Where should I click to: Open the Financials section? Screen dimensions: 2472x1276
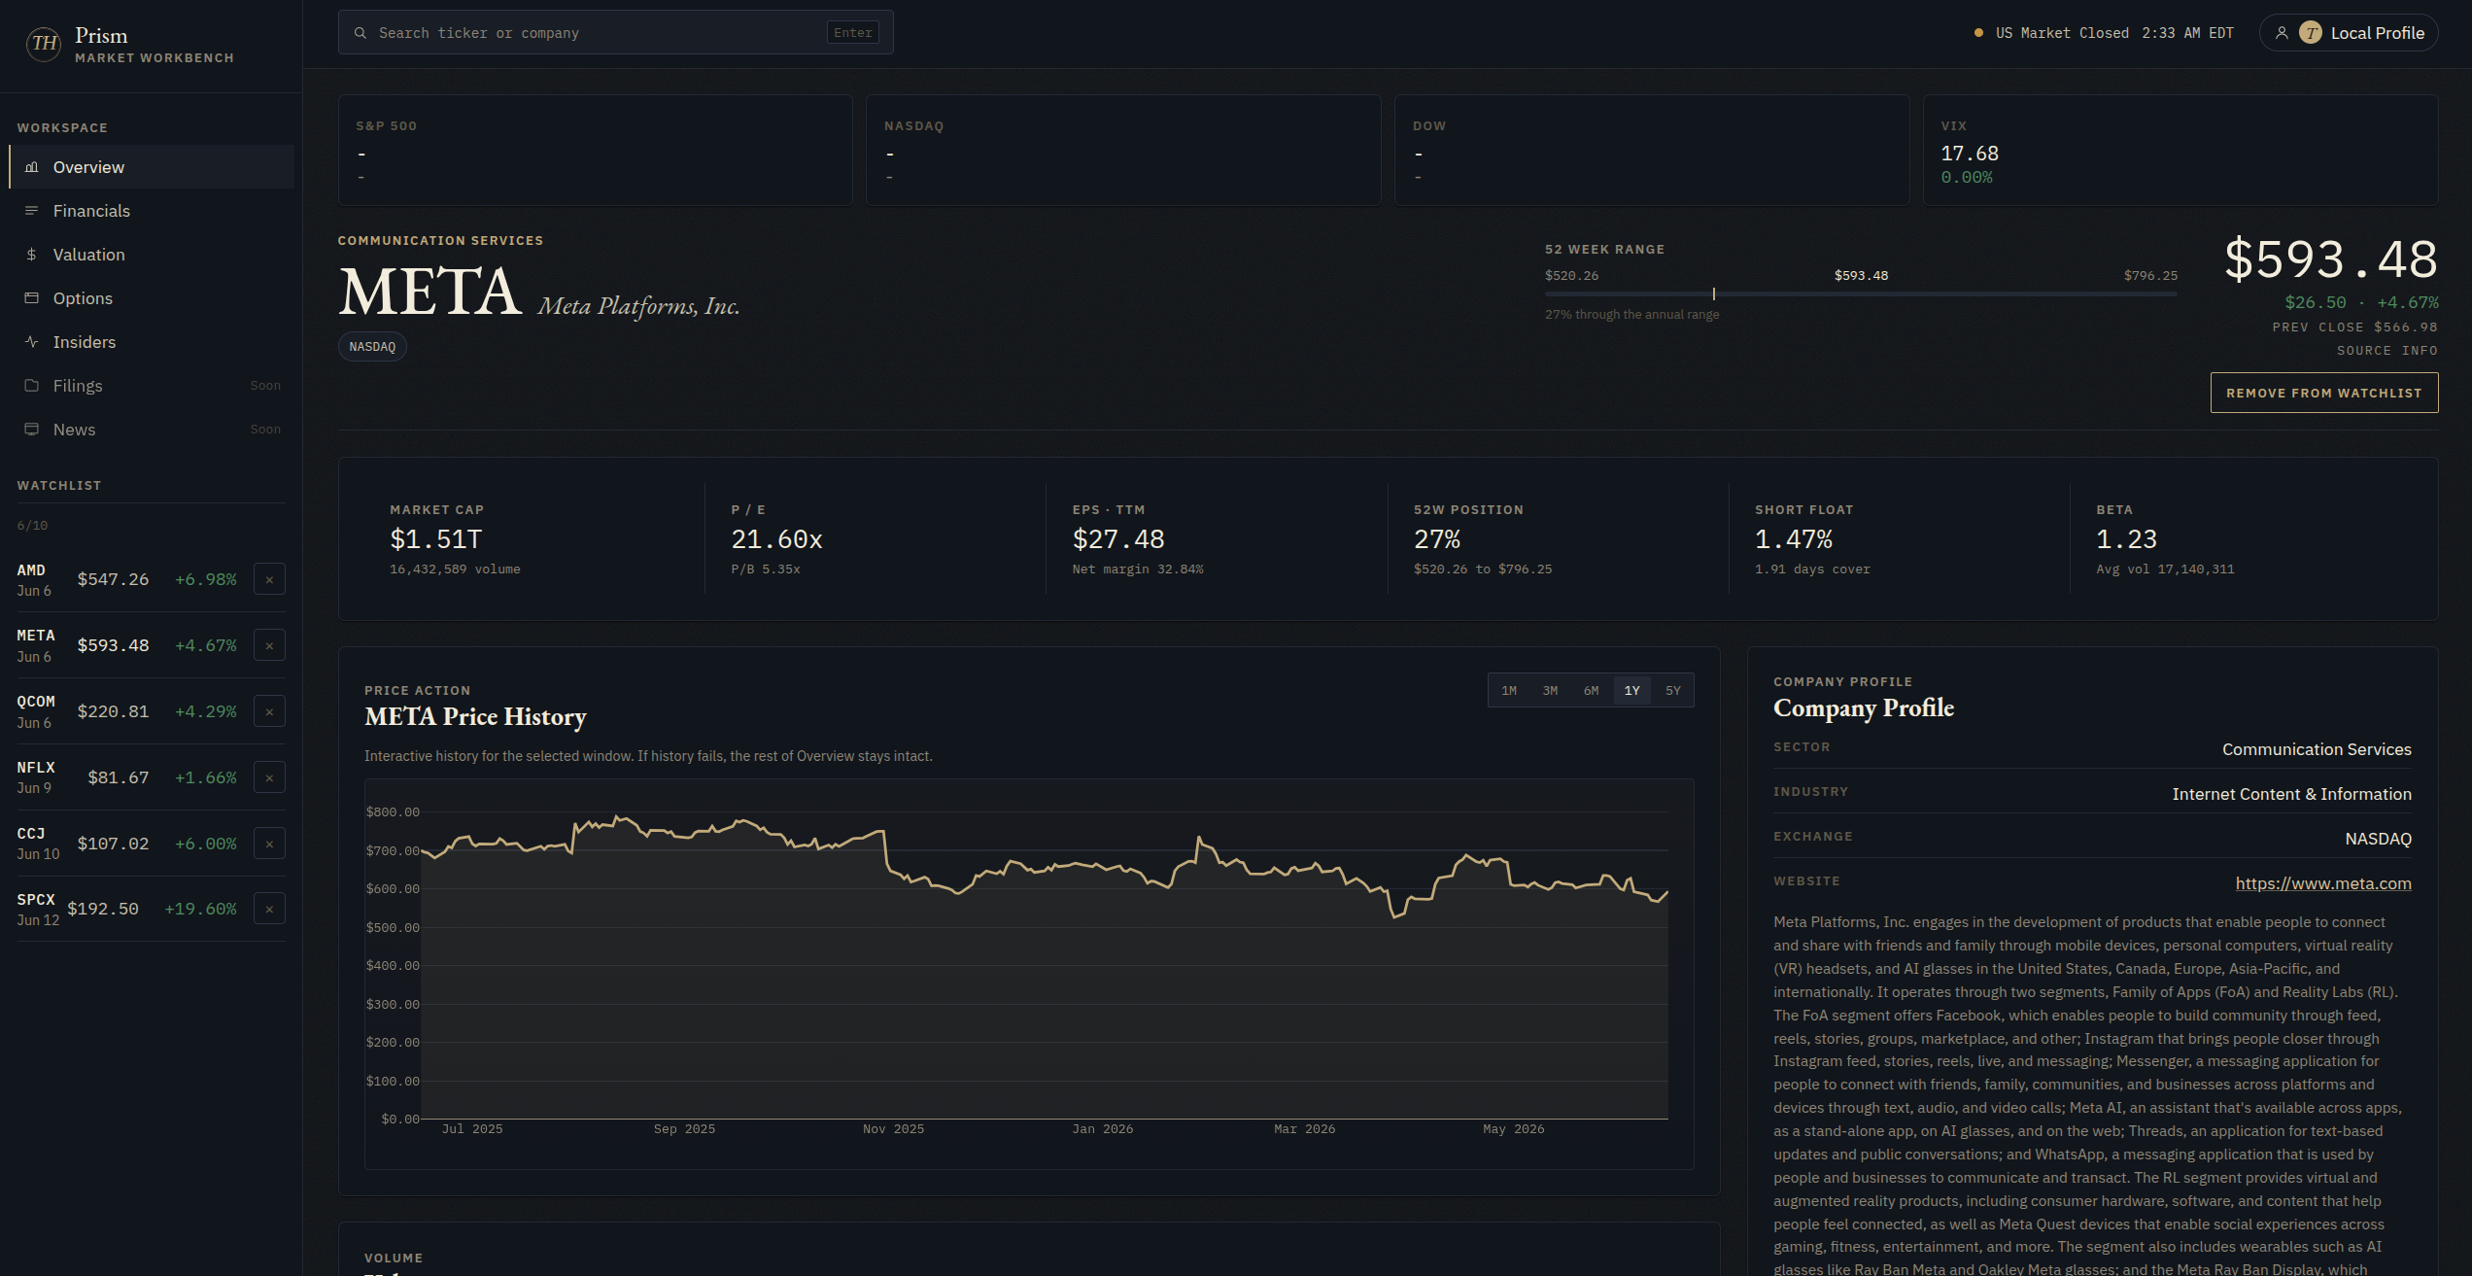pyautogui.click(x=152, y=211)
